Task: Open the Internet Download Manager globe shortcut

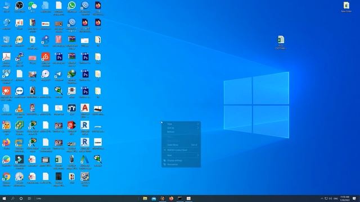Action: [x=71, y=74]
